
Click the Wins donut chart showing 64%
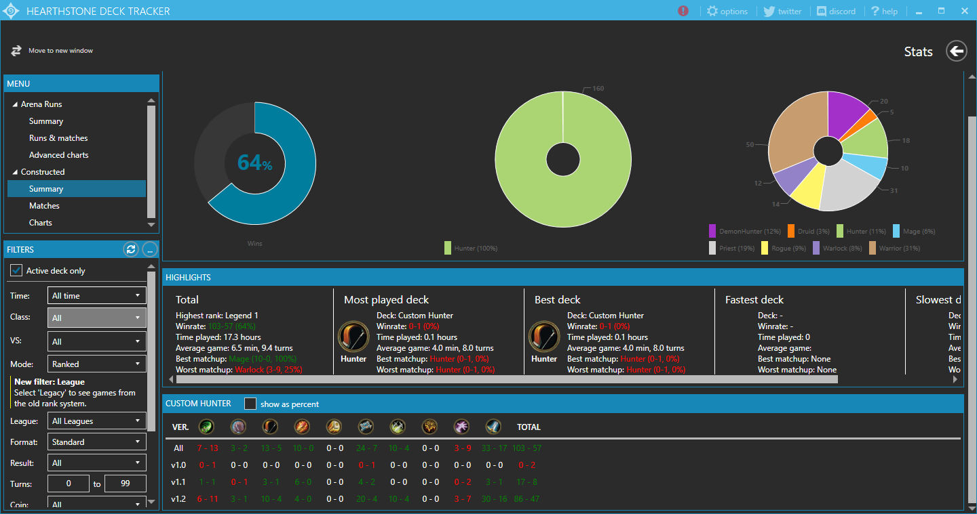pyautogui.click(x=254, y=163)
